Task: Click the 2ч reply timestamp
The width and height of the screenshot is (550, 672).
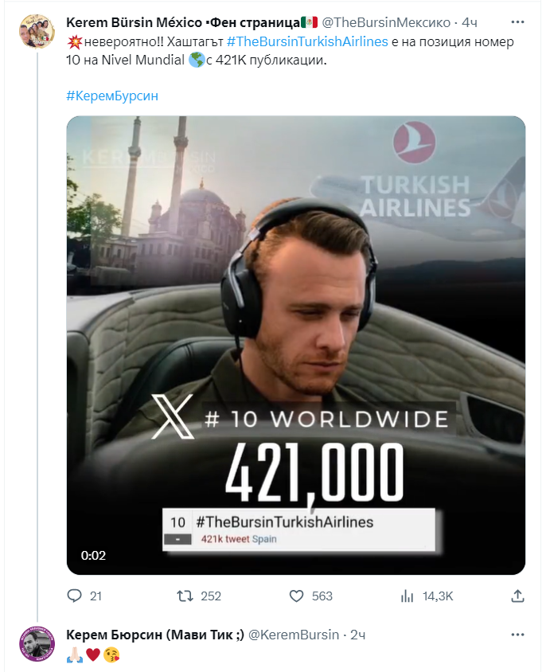Action: coord(358,635)
